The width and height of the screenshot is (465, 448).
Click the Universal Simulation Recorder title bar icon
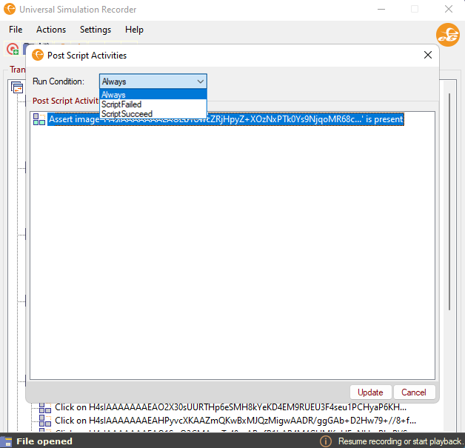(10, 10)
